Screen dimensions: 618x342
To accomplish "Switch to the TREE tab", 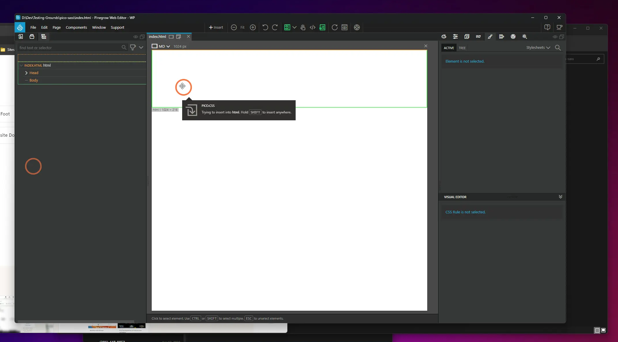I will coord(462,48).
